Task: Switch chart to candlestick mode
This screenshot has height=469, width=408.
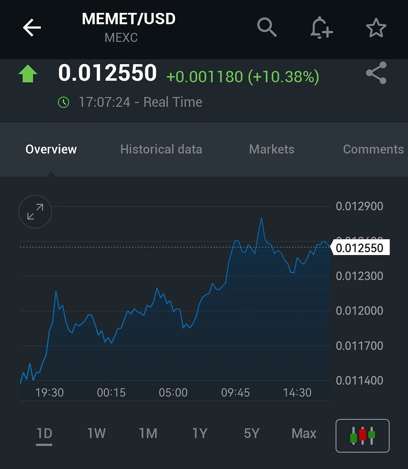Action: coord(363,435)
